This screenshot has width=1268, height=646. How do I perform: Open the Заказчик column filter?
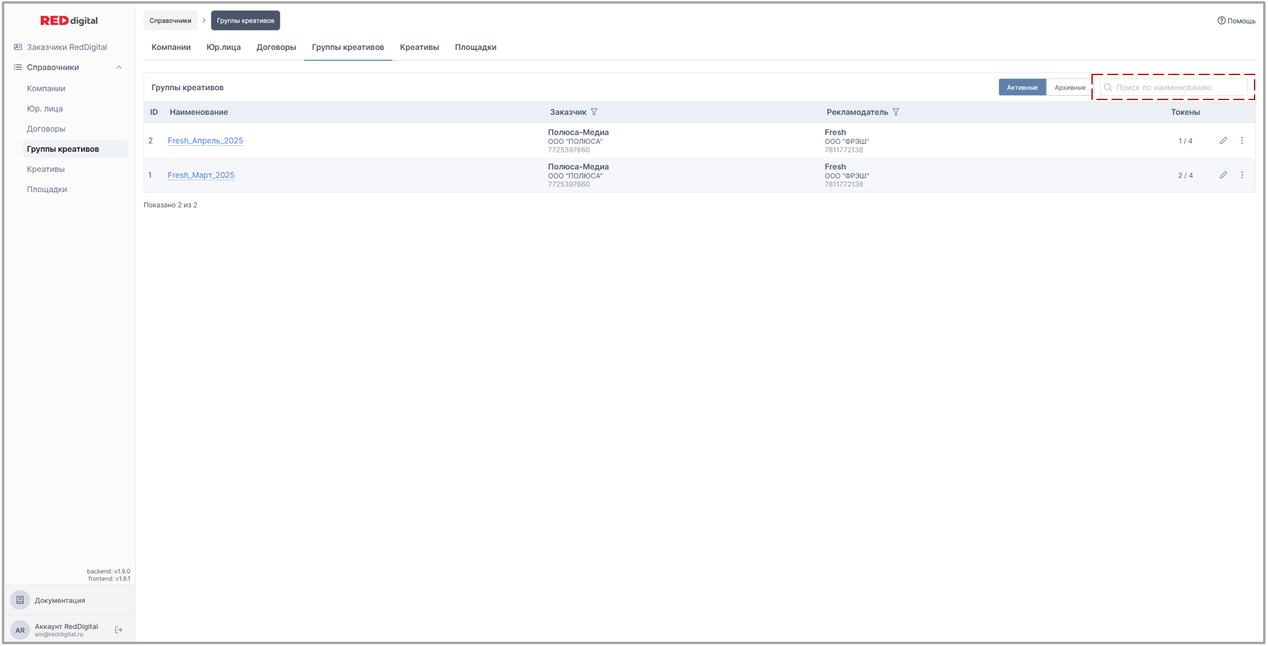(594, 112)
